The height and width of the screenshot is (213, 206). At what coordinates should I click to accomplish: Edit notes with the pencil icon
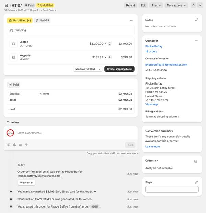pos(196,20)
